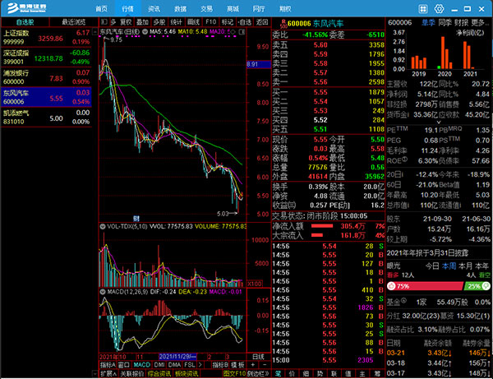This screenshot has height=379, width=493.
Task: Open 指标B selector
Action: [x=220, y=364]
